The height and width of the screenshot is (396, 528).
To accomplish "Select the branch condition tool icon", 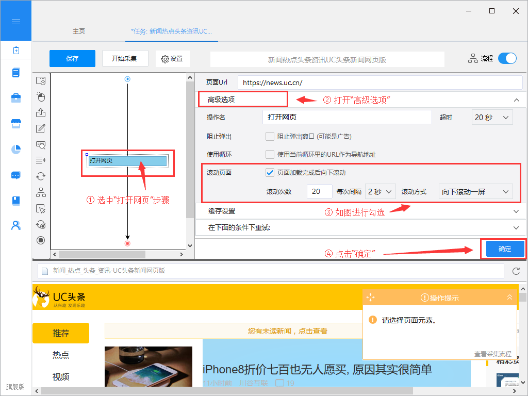I will [x=41, y=192].
